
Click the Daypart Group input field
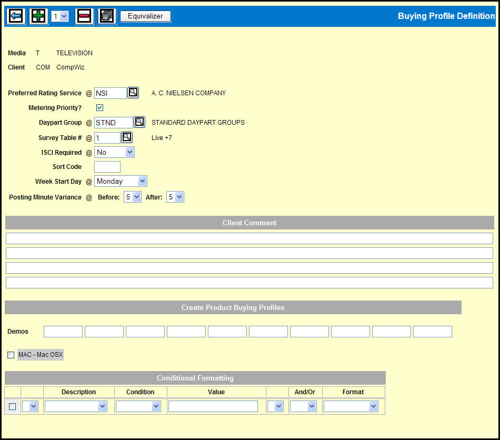click(x=114, y=123)
